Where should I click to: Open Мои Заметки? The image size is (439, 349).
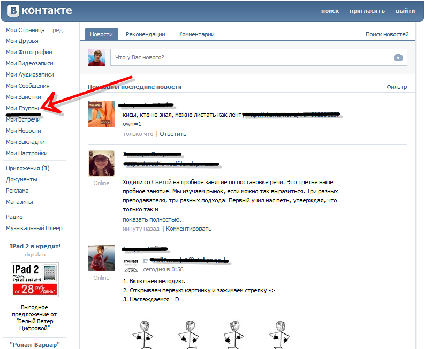pos(24,97)
